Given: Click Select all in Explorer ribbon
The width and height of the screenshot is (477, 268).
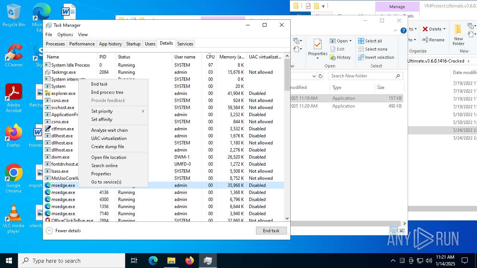Looking at the screenshot, I should pos(370,41).
